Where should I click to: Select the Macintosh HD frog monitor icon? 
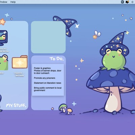click(4, 38)
